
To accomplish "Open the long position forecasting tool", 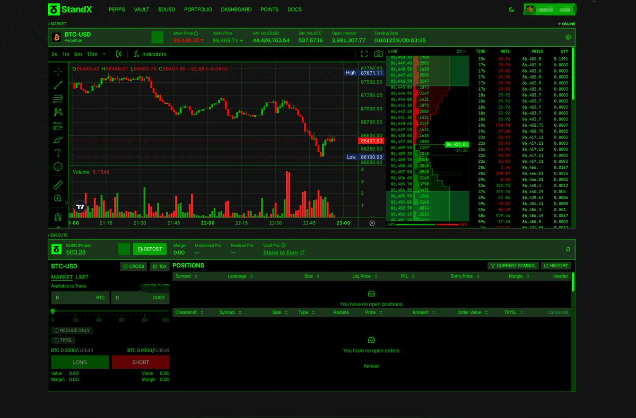I will tap(58, 126).
